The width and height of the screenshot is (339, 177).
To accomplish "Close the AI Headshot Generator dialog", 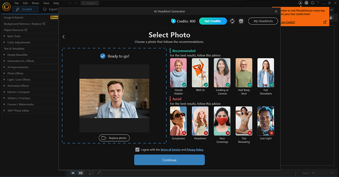I will (x=276, y=12).
